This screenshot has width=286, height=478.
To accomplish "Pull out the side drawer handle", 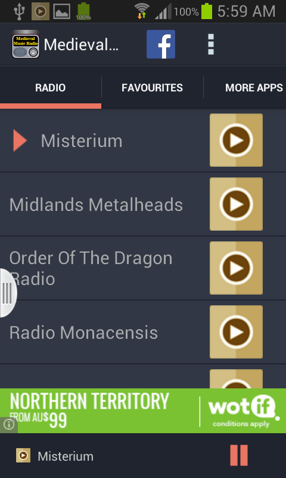I will coord(7,293).
